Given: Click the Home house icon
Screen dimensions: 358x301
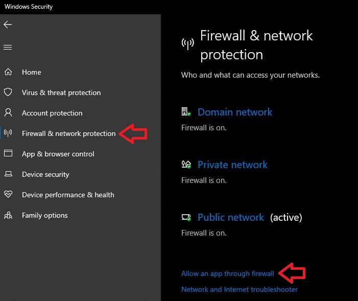Looking at the screenshot, I should (x=8, y=72).
